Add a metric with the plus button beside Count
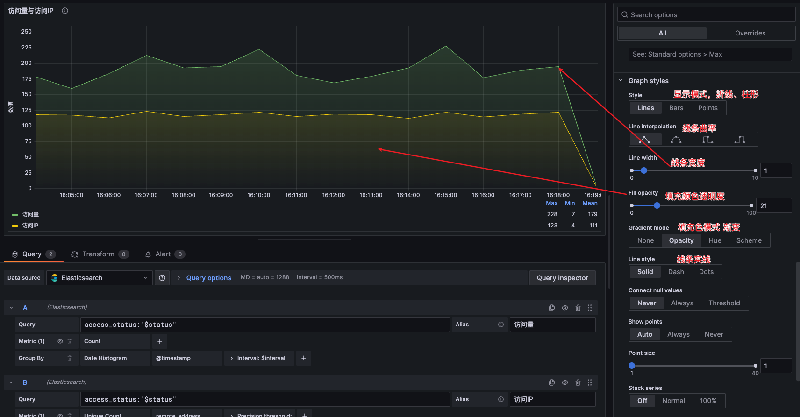Image resolution: width=800 pixels, height=417 pixels. 160,341
